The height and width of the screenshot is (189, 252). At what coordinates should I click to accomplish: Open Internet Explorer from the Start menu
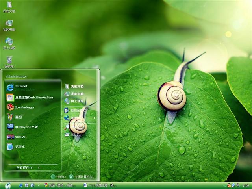pos(22,87)
